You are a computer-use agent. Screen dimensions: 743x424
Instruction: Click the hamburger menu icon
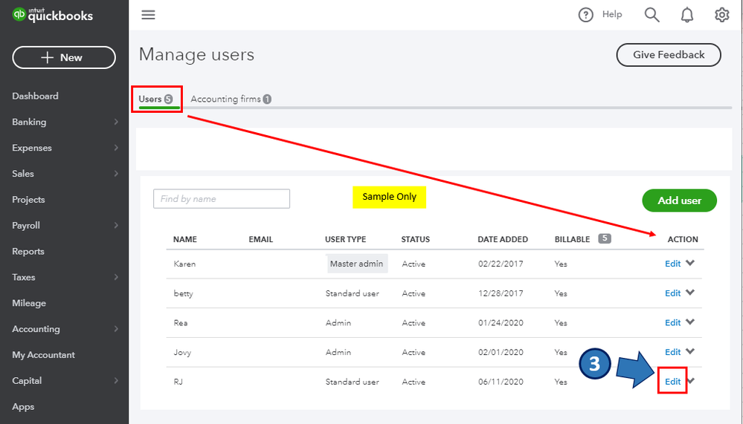click(148, 15)
